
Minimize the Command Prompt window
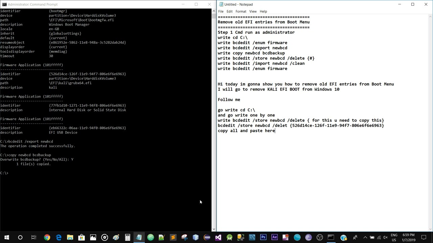point(183,4)
